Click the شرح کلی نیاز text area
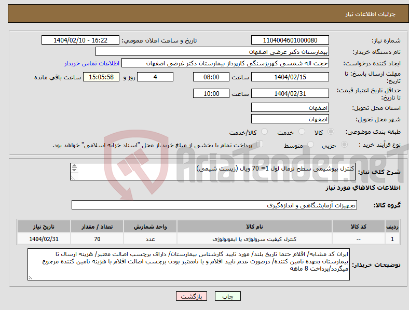Screen dimensions: 409x310 coord(213,172)
